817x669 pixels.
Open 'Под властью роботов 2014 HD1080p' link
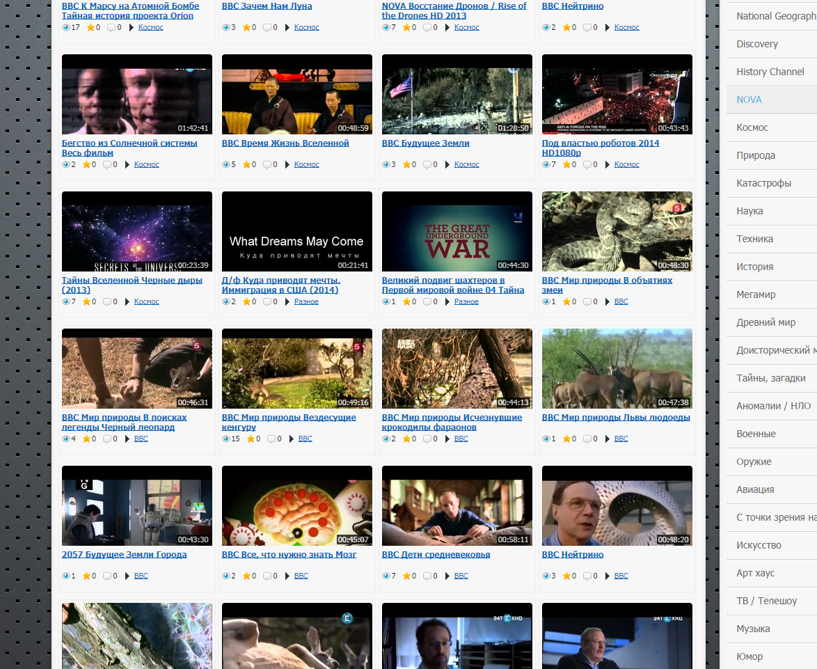[601, 148]
